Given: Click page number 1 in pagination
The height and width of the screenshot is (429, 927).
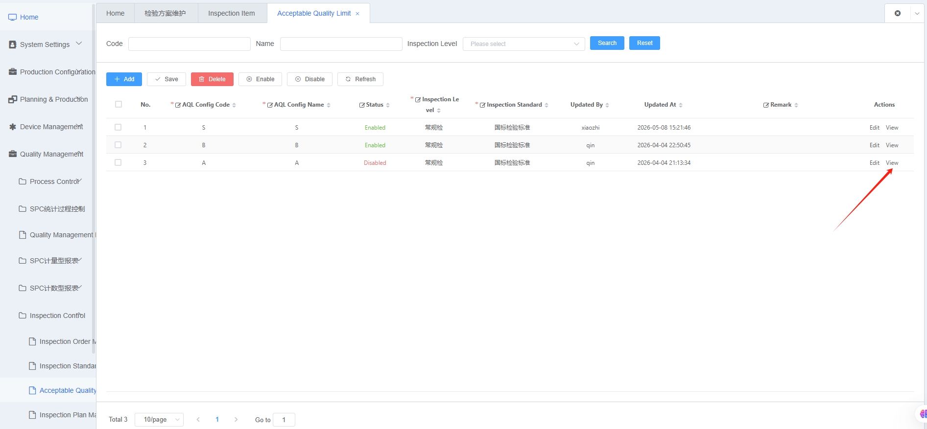Looking at the screenshot, I should 217,420.
